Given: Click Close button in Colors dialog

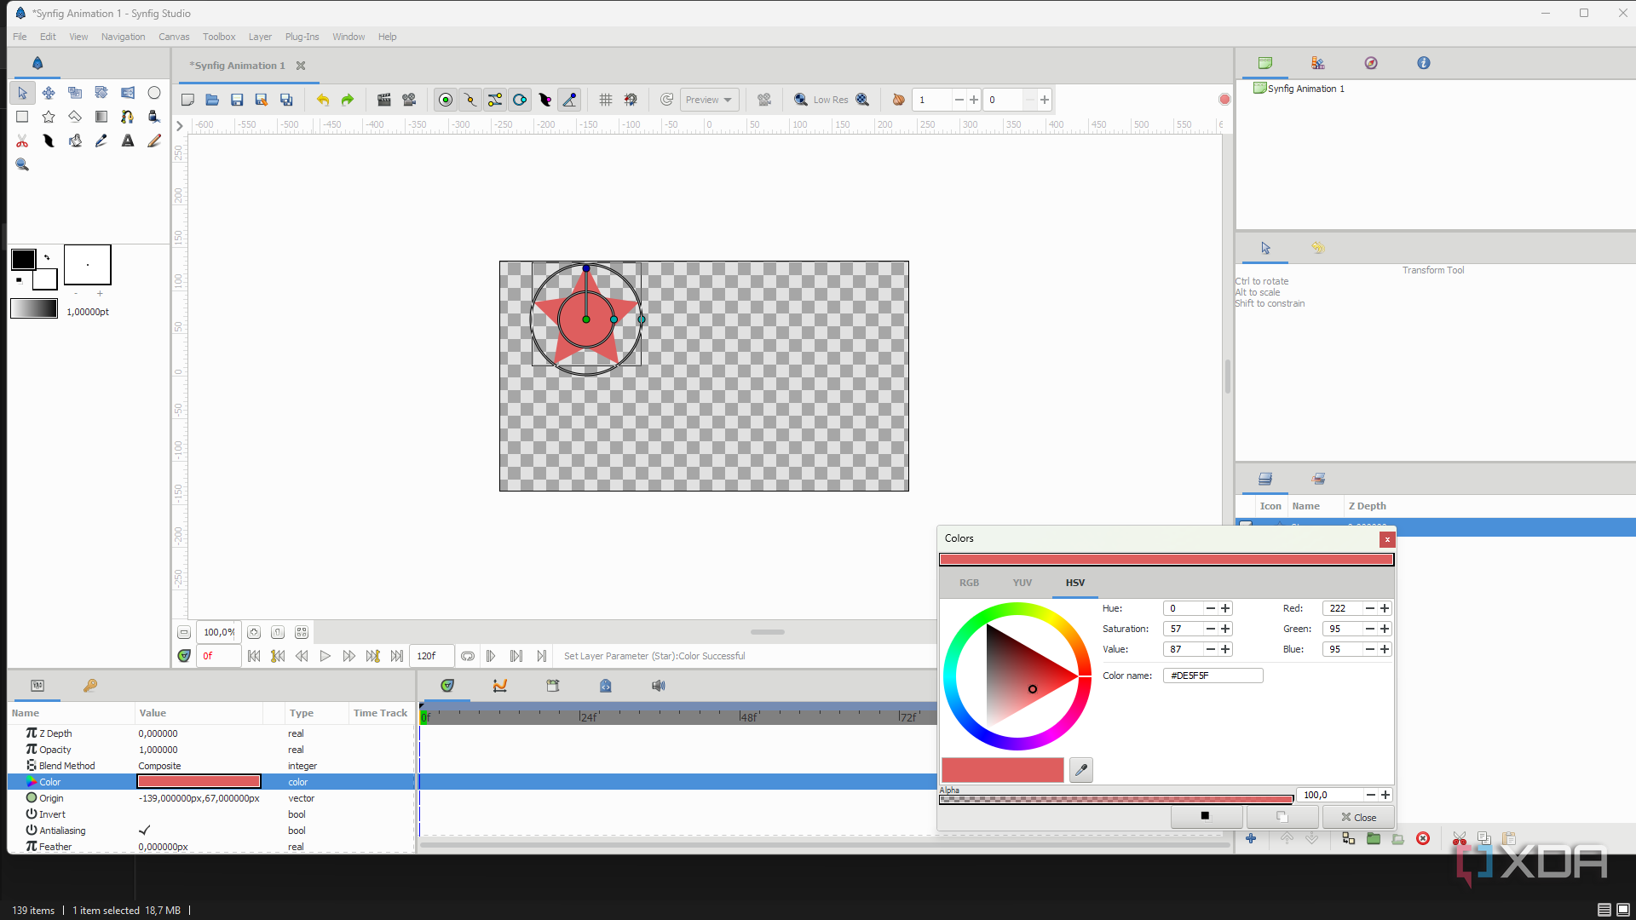Looking at the screenshot, I should pos(1358,817).
